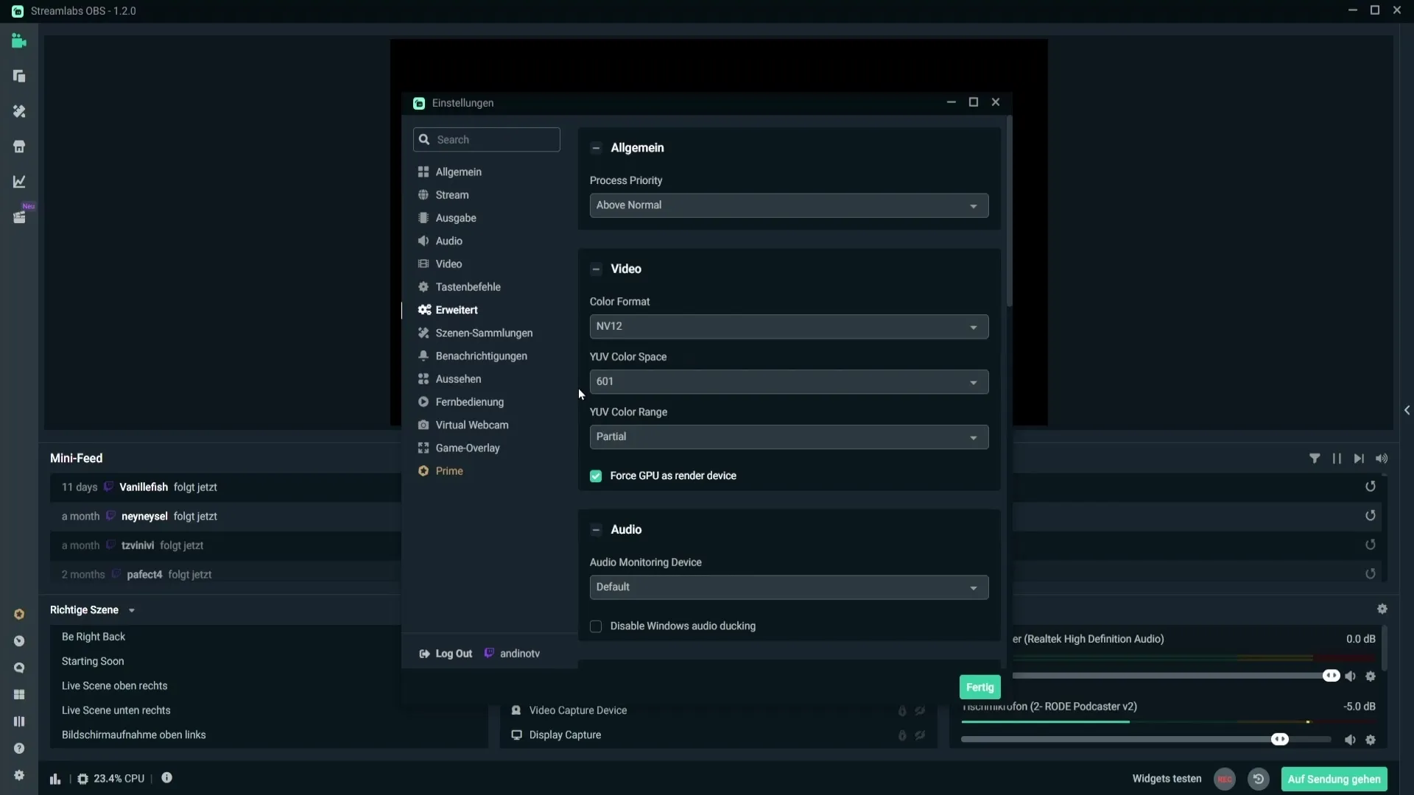The width and height of the screenshot is (1414, 795).
Task: Click the RODE Podcaster volume icon
Action: [x=1350, y=739]
